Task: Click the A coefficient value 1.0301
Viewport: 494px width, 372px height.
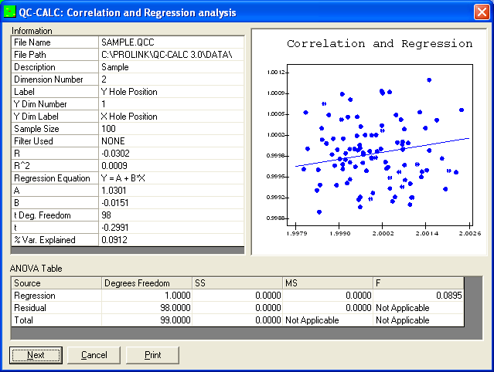Action: tap(171, 191)
